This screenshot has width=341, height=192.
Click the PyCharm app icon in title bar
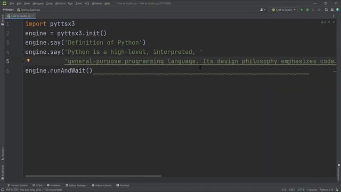[x=4, y=3]
